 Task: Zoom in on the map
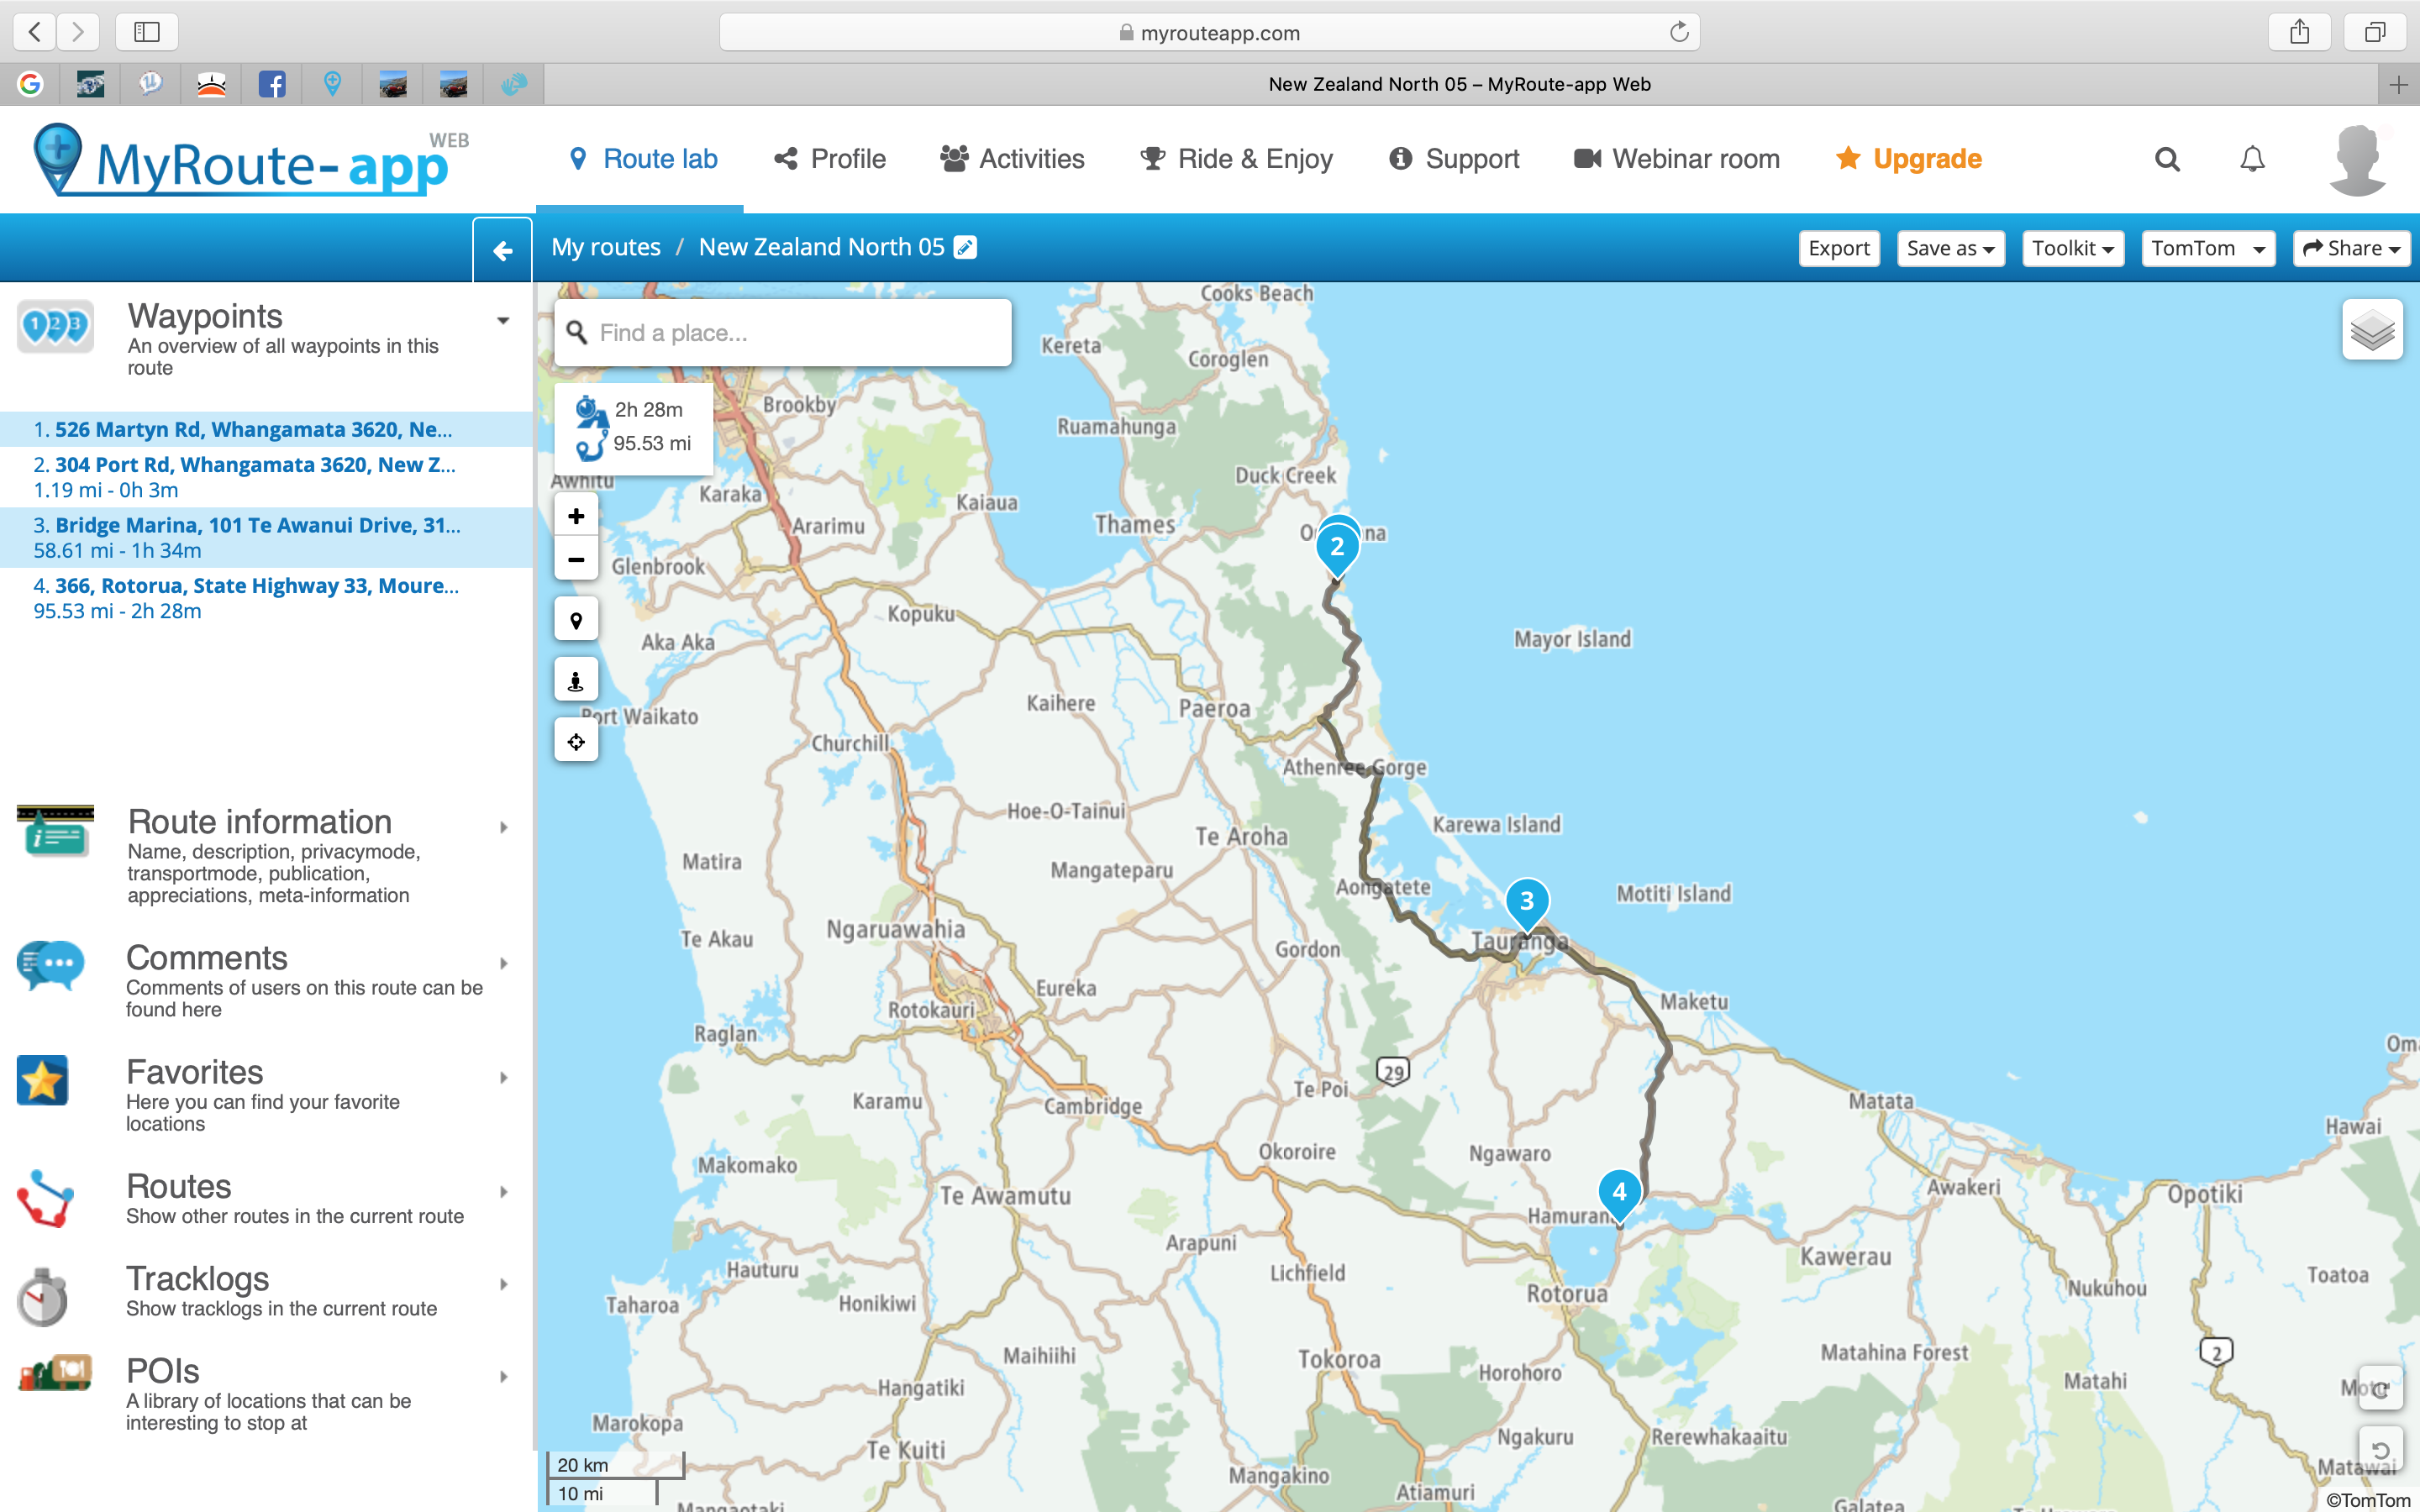(x=576, y=516)
